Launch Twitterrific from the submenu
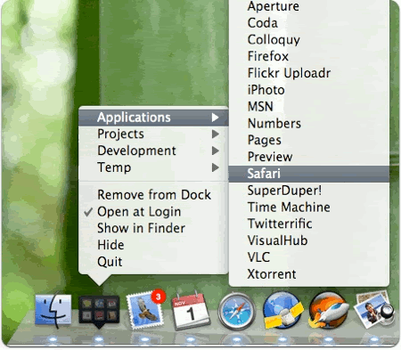The height and width of the screenshot is (350, 401). [x=309, y=224]
